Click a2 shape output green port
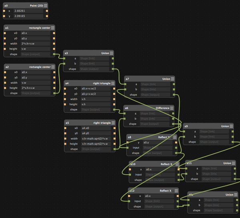The width and height of the screenshot is (240, 218). click(54, 93)
